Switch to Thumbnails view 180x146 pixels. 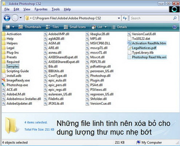30,27
